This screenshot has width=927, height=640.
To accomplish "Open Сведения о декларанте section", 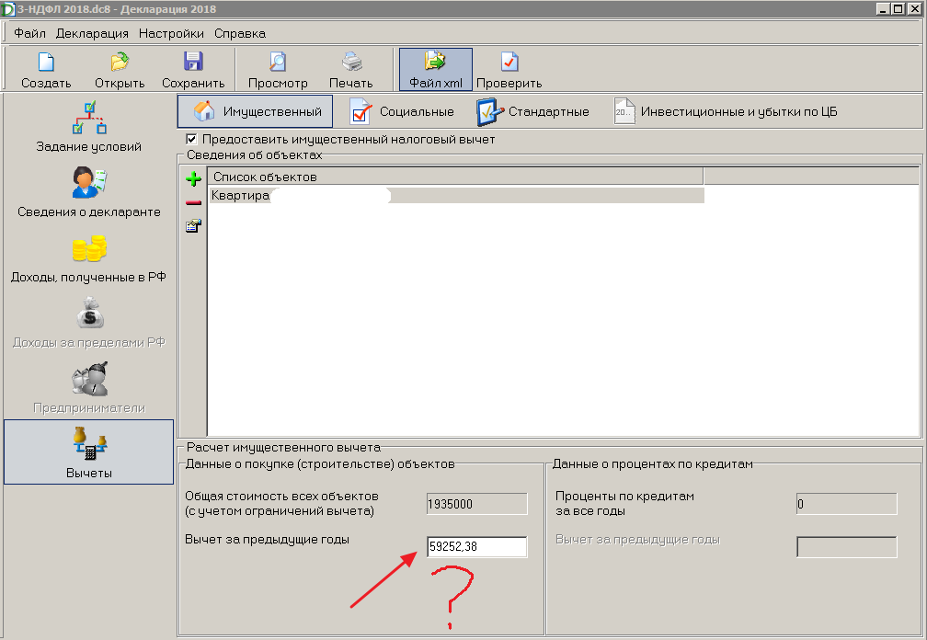I will click(x=88, y=192).
